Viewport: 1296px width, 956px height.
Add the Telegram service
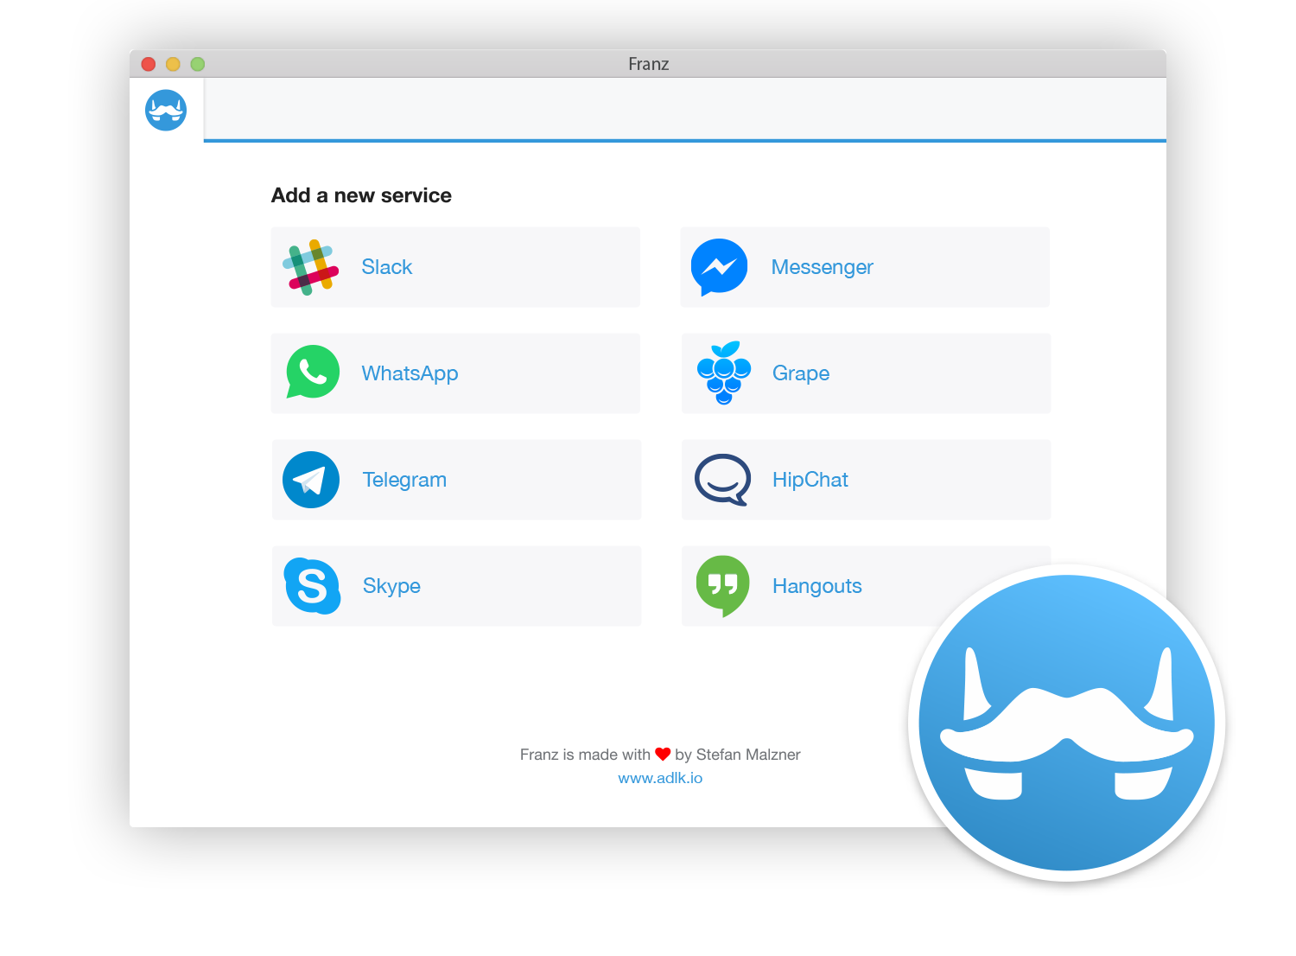pos(456,480)
